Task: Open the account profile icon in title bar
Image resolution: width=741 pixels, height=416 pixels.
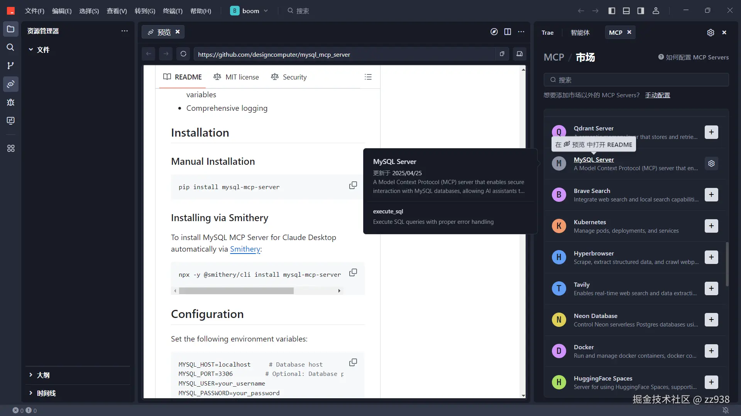Action: coord(656,11)
